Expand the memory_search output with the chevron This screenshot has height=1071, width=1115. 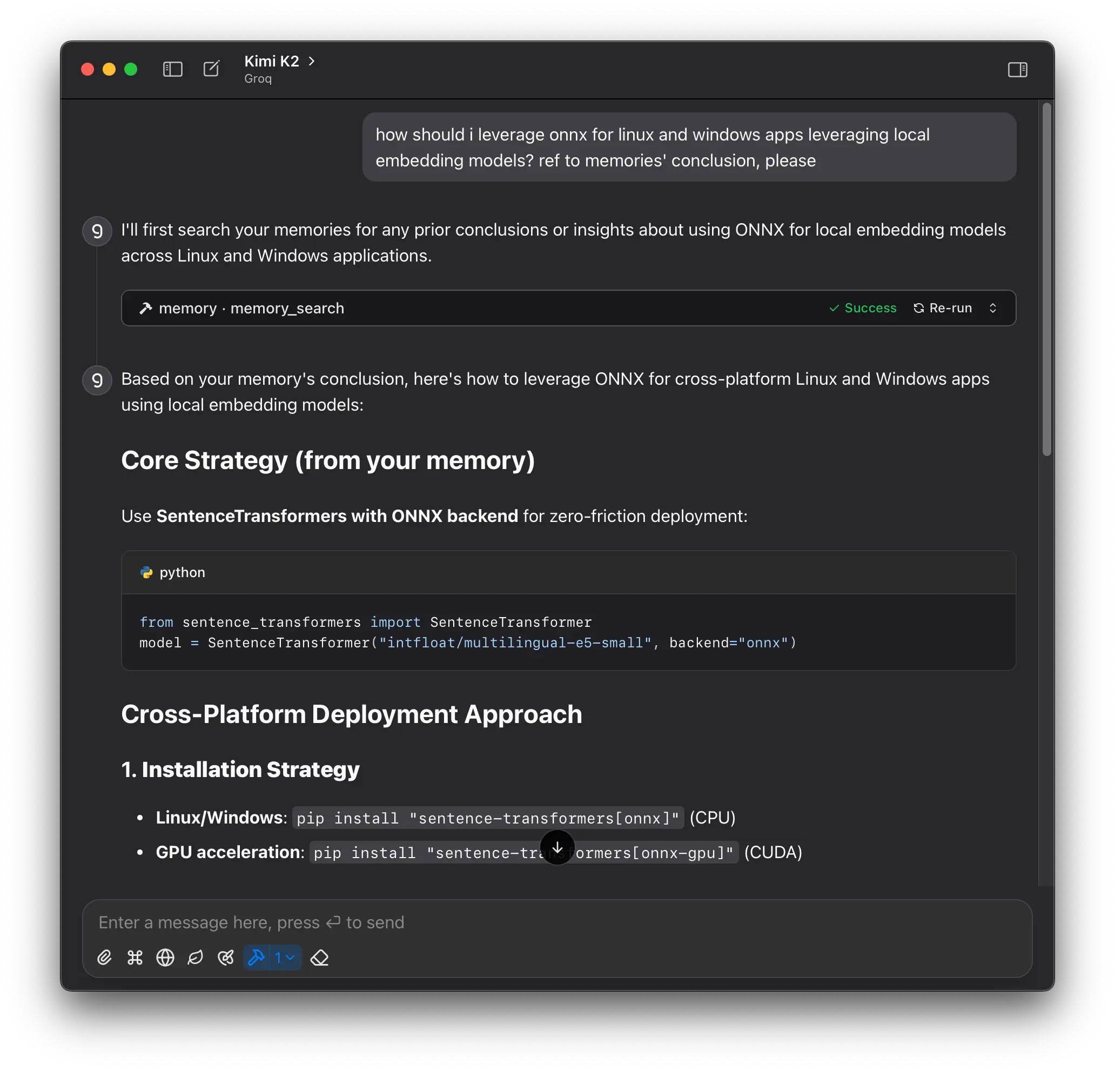click(x=995, y=308)
